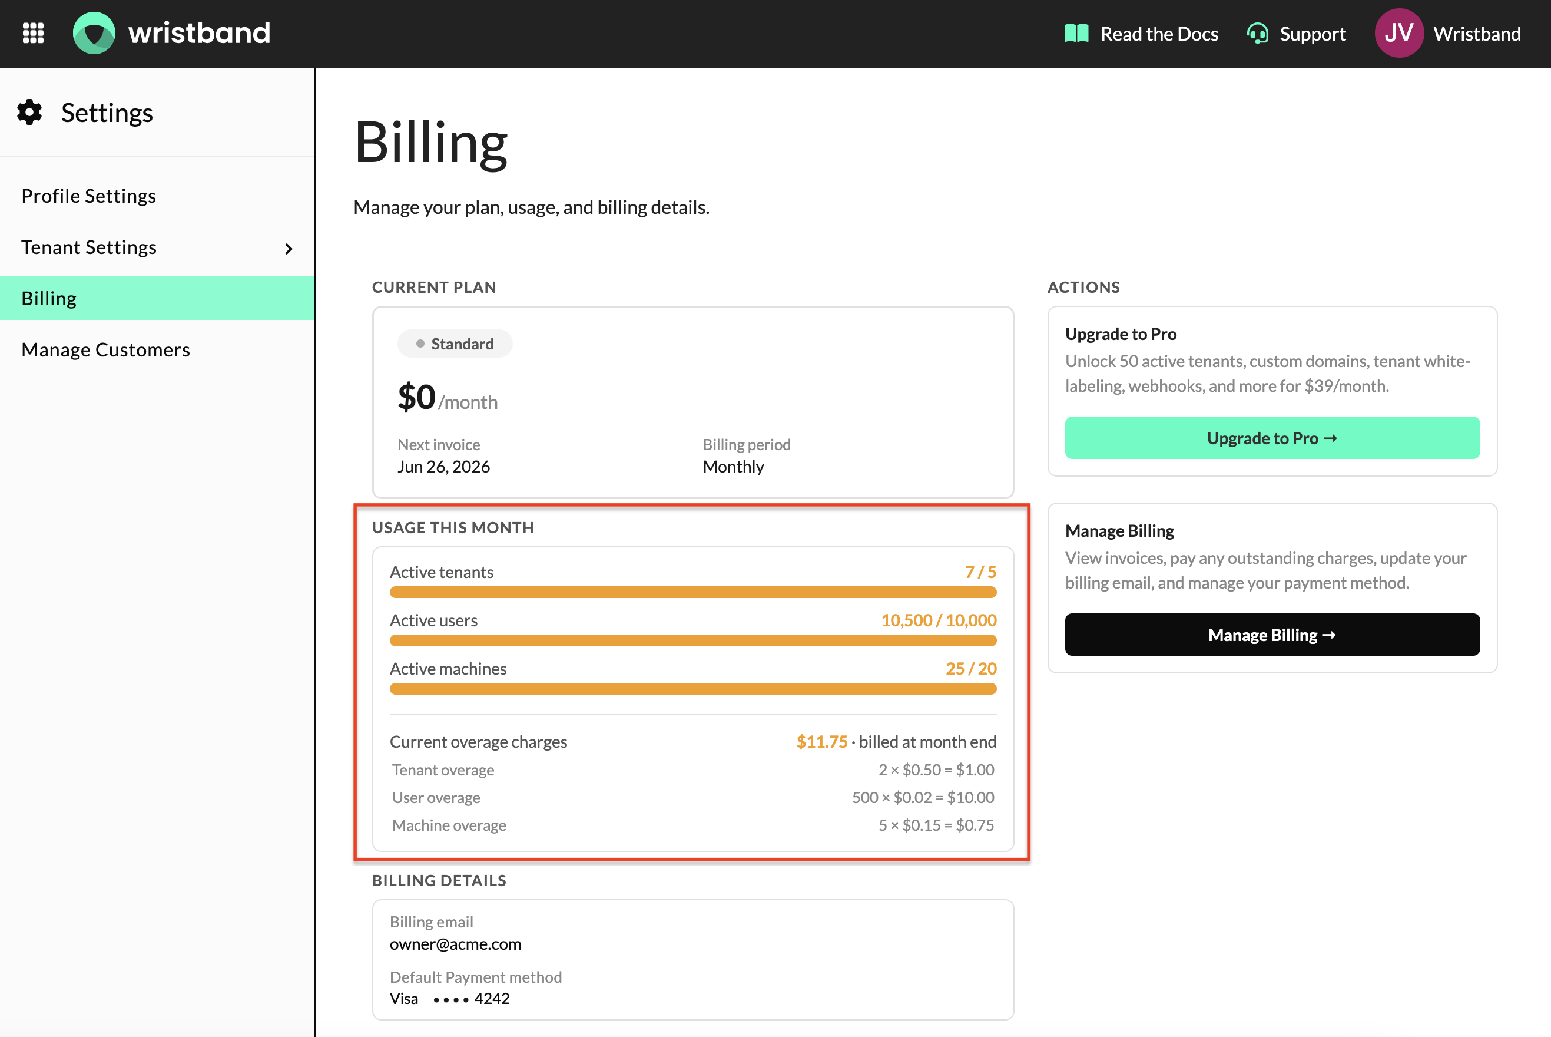The height and width of the screenshot is (1037, 1551).
Task: Click the Wristband account name
Action: (1477, 34)
